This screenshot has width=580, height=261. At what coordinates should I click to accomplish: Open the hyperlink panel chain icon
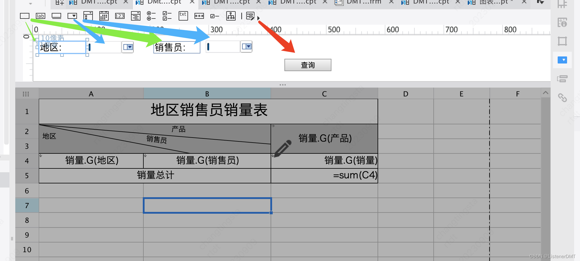click(x=562, y=98)
